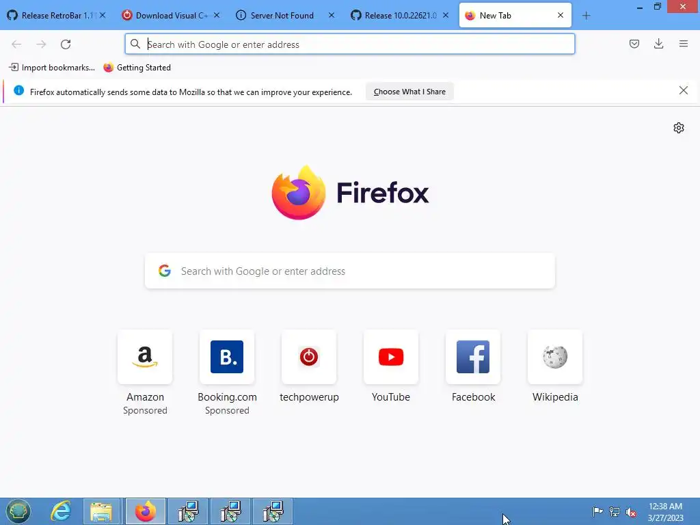Viewport: 700px width, 525px height.
Task: Focus the top address bar field
Action: (349, 44)
